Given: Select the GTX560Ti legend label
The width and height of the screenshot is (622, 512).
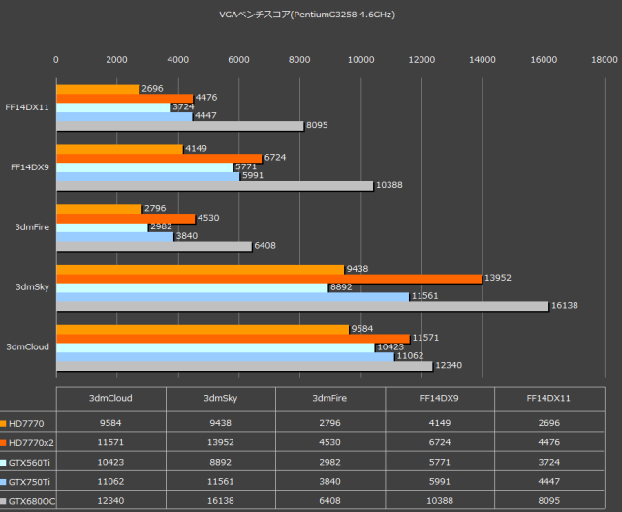Looking at the screenshot, I should 29,463.
